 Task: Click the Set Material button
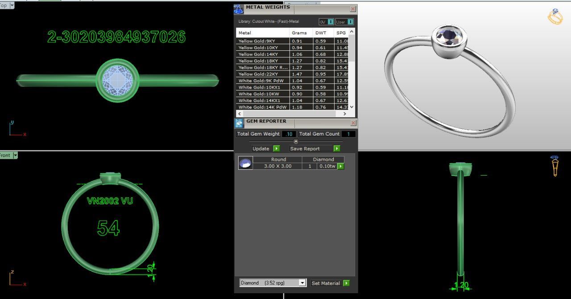(x=326, y=283)
